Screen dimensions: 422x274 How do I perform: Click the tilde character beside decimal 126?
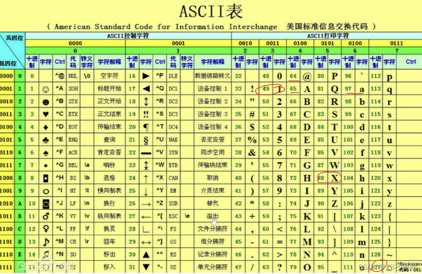390,255
